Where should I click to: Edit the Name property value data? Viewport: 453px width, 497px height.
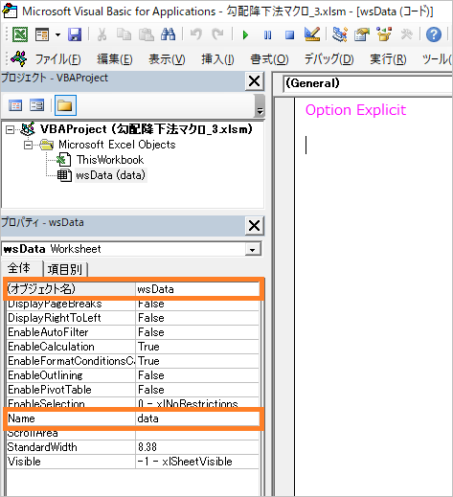pyautogui.click(x=197, y=418)
